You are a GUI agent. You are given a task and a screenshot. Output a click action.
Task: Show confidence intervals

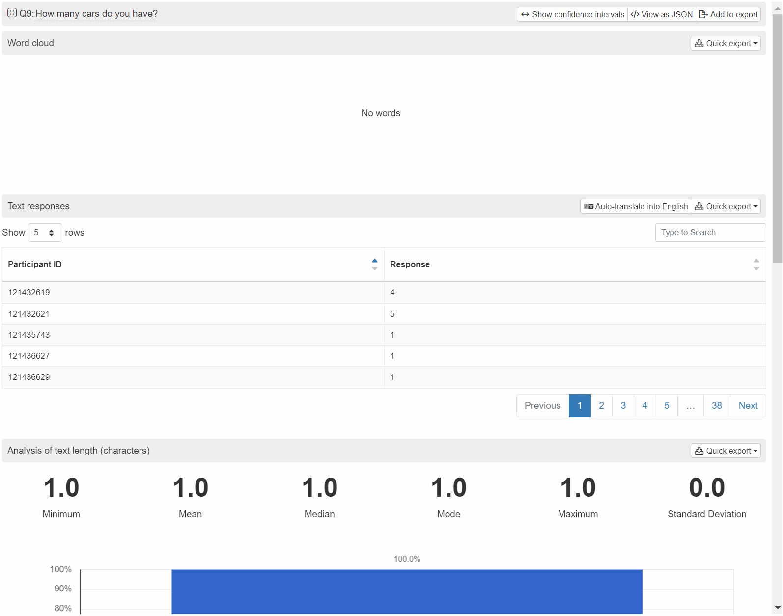(x=572, y=14)
